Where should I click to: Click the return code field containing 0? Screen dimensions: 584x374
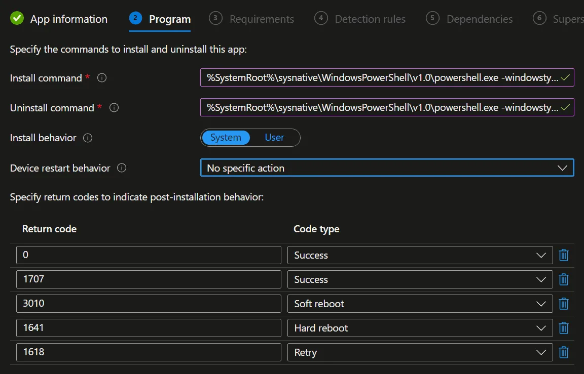[149, 255]
